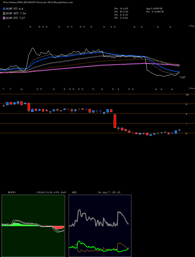The width and height of the screenshot is (195, 257).
Task: Click the magenta DOW PT legend swatch
Action: pos(4,18)
